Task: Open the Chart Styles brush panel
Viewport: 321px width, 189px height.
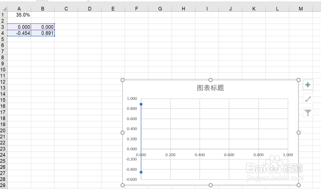Action: point(308,98)
